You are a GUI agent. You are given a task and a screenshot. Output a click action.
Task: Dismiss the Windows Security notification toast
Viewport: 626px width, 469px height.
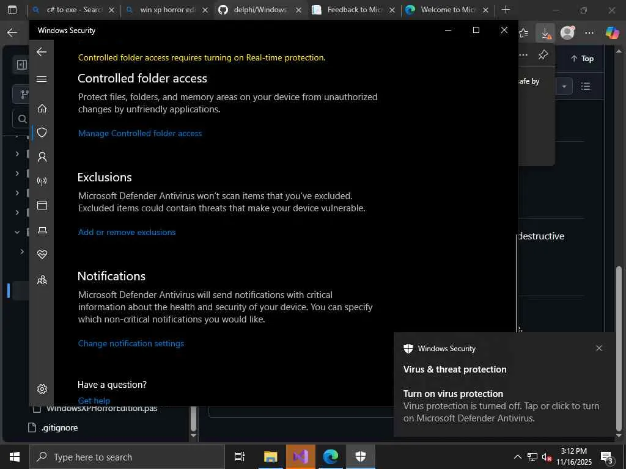599,348
